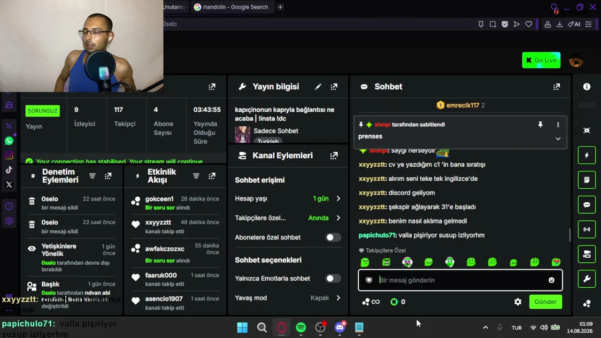
Task: Open Instagram in the Opera sidebar
Action: coord(9,155)
